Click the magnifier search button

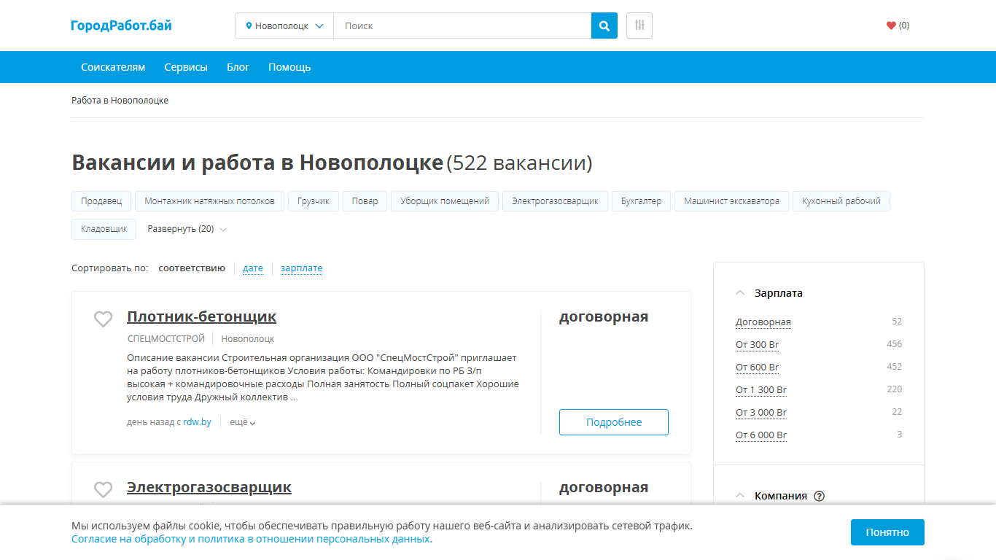coord(604,26)
